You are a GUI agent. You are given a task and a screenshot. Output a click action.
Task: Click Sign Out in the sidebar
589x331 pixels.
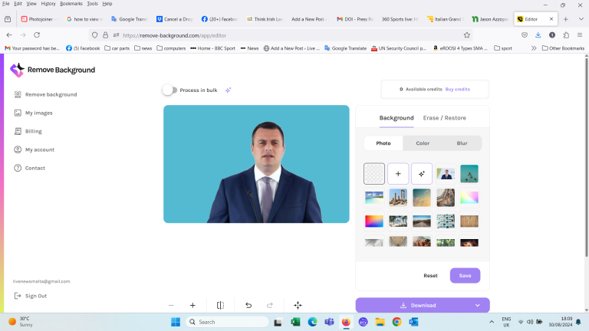[31, 296]
